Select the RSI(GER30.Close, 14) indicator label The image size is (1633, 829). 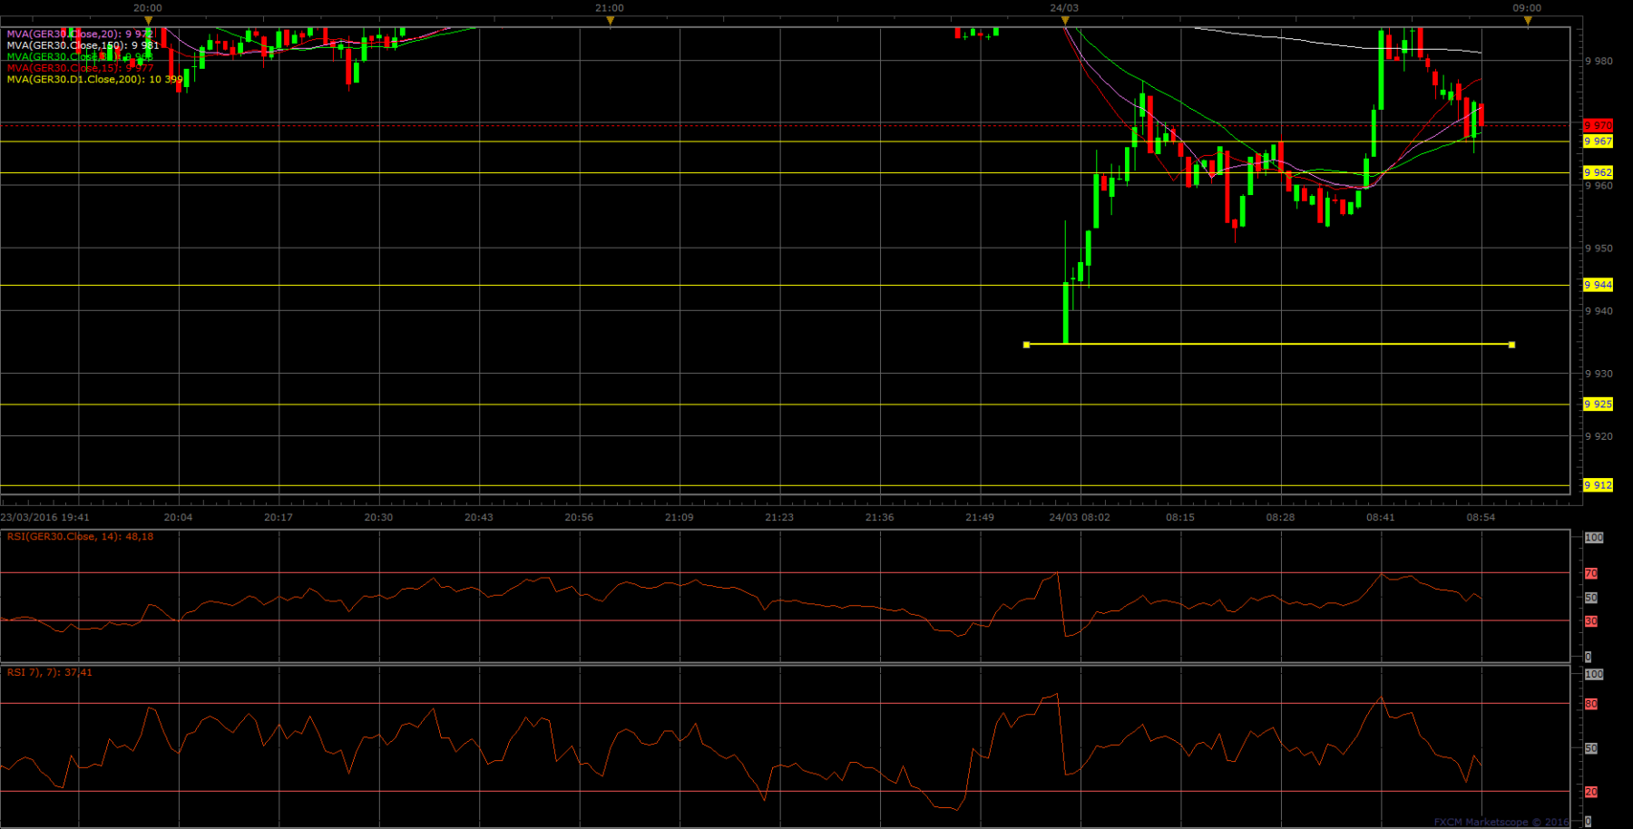tap(80, 537)
